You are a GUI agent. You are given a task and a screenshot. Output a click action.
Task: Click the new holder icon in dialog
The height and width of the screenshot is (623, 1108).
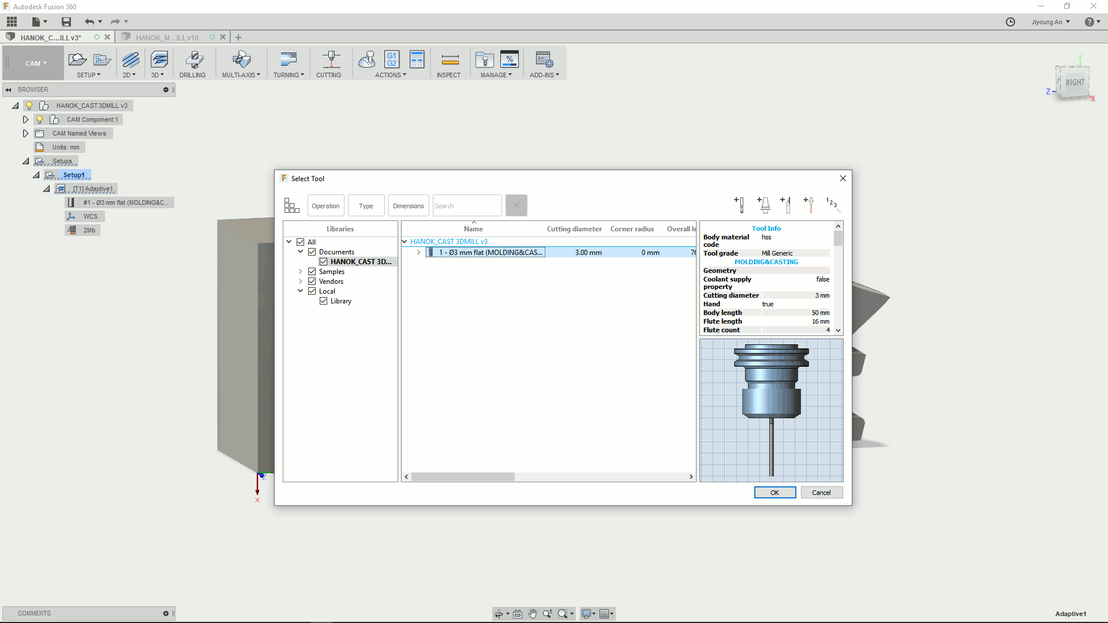pos(763,205)
